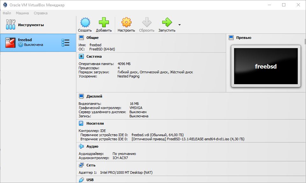The width and height of the screenshot is (306, 183).
Task: Click the Инструменты tools icon
Action: tap(10, 25)
